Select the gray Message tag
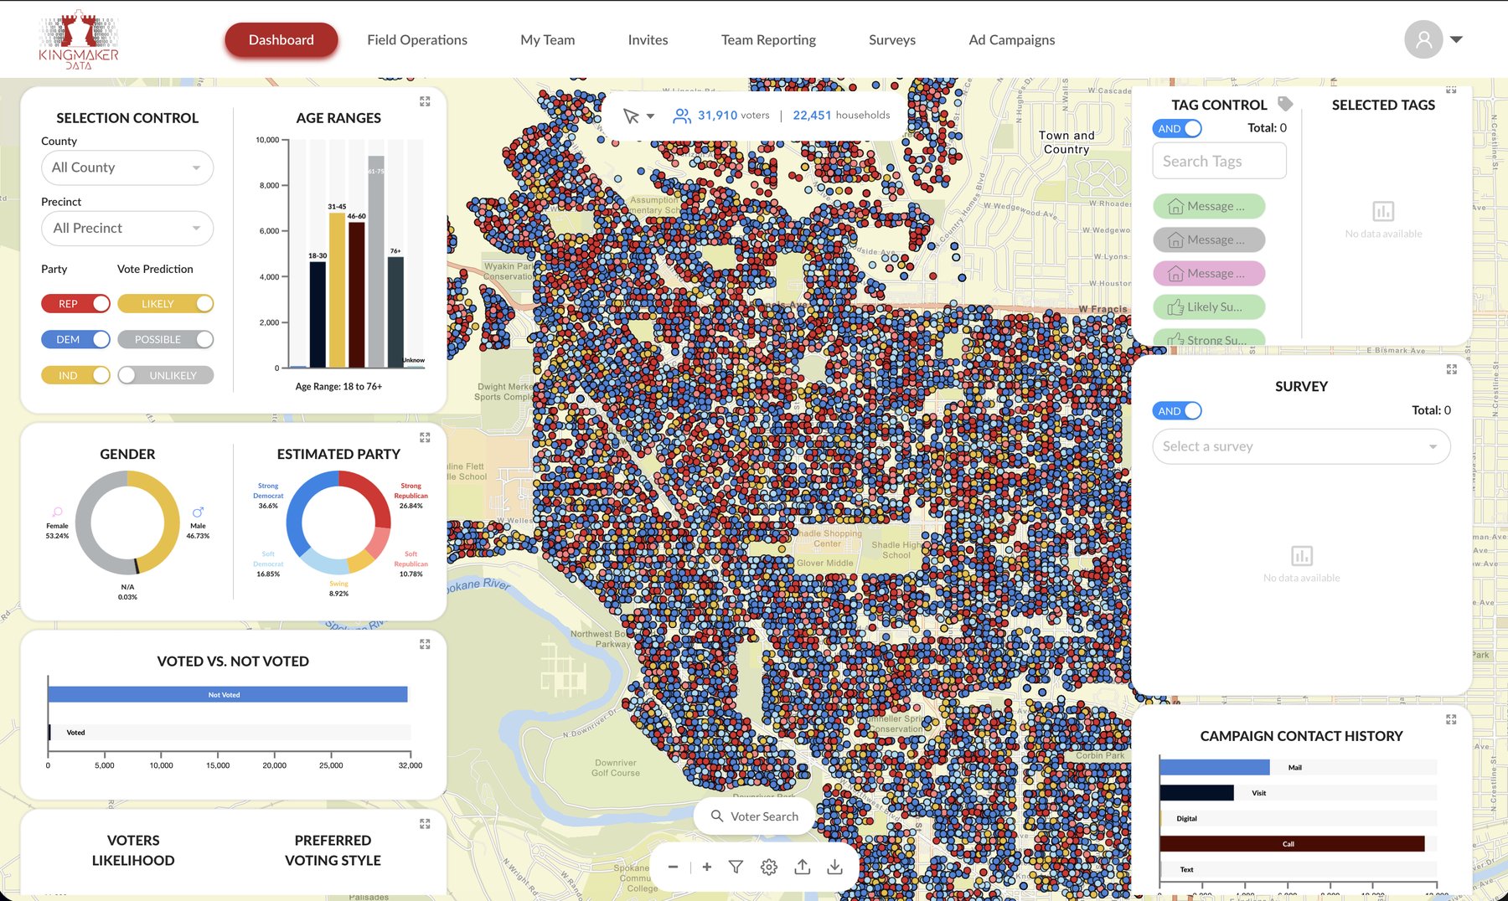The width and height of the screenshot is (1508, 901). [x=1209, y=239]
